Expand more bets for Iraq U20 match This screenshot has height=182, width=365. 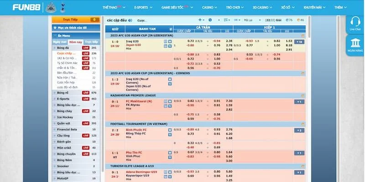coord(299,42)
